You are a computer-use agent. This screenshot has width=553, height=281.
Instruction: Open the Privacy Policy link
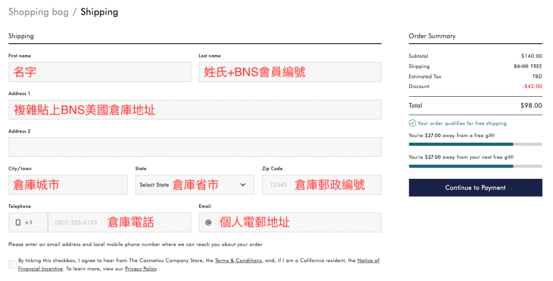pos(141,269)
